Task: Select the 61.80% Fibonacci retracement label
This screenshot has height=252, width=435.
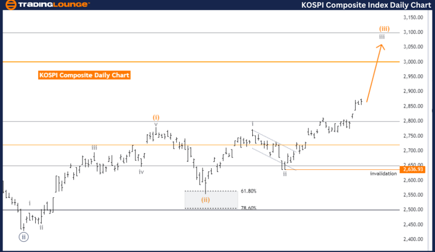Action: (248, 191)
